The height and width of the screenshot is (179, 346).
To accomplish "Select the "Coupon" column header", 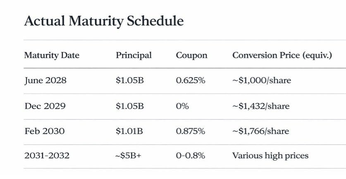I will click(x=191, y=55).
